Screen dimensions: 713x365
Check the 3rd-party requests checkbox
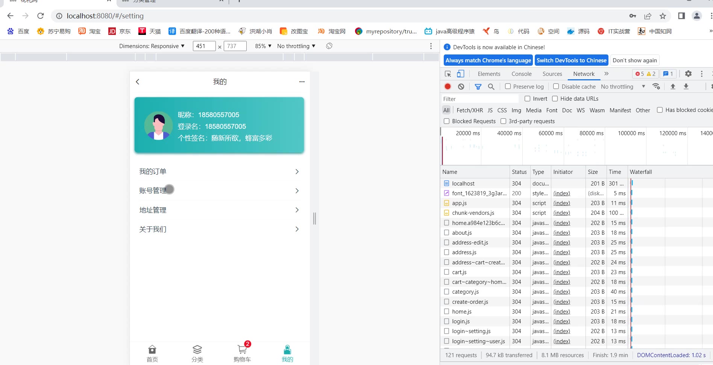pyautogui.click(x=503, y=121)
